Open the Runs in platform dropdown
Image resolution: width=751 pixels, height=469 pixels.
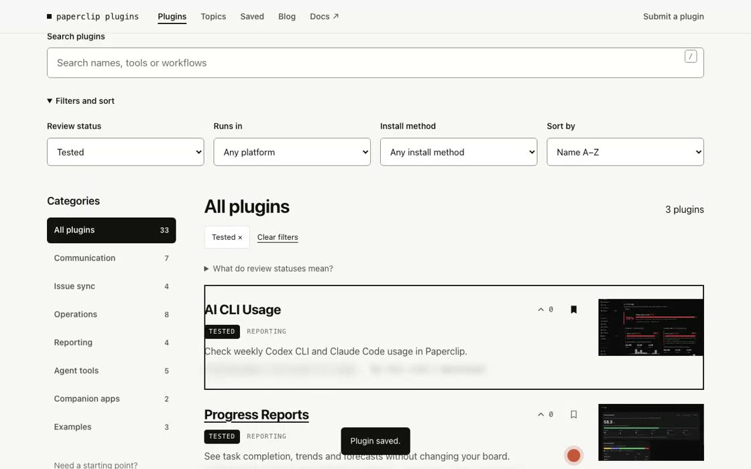[292, 152]
